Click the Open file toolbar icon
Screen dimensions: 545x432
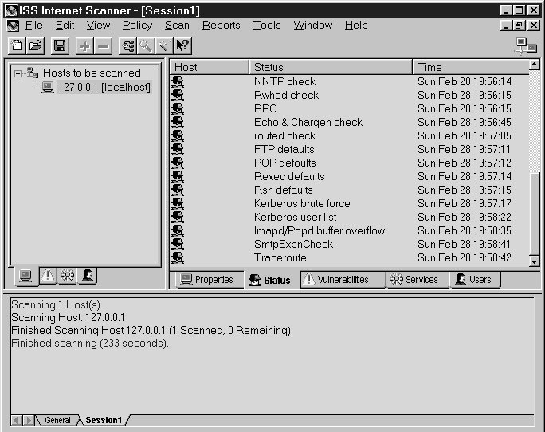click(35, 46)
